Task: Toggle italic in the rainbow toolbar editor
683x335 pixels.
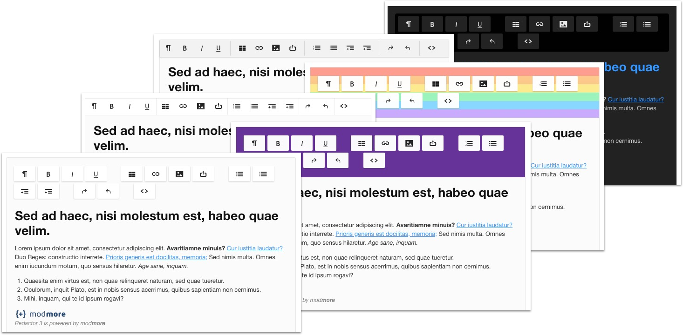Action: coord(376,84)
